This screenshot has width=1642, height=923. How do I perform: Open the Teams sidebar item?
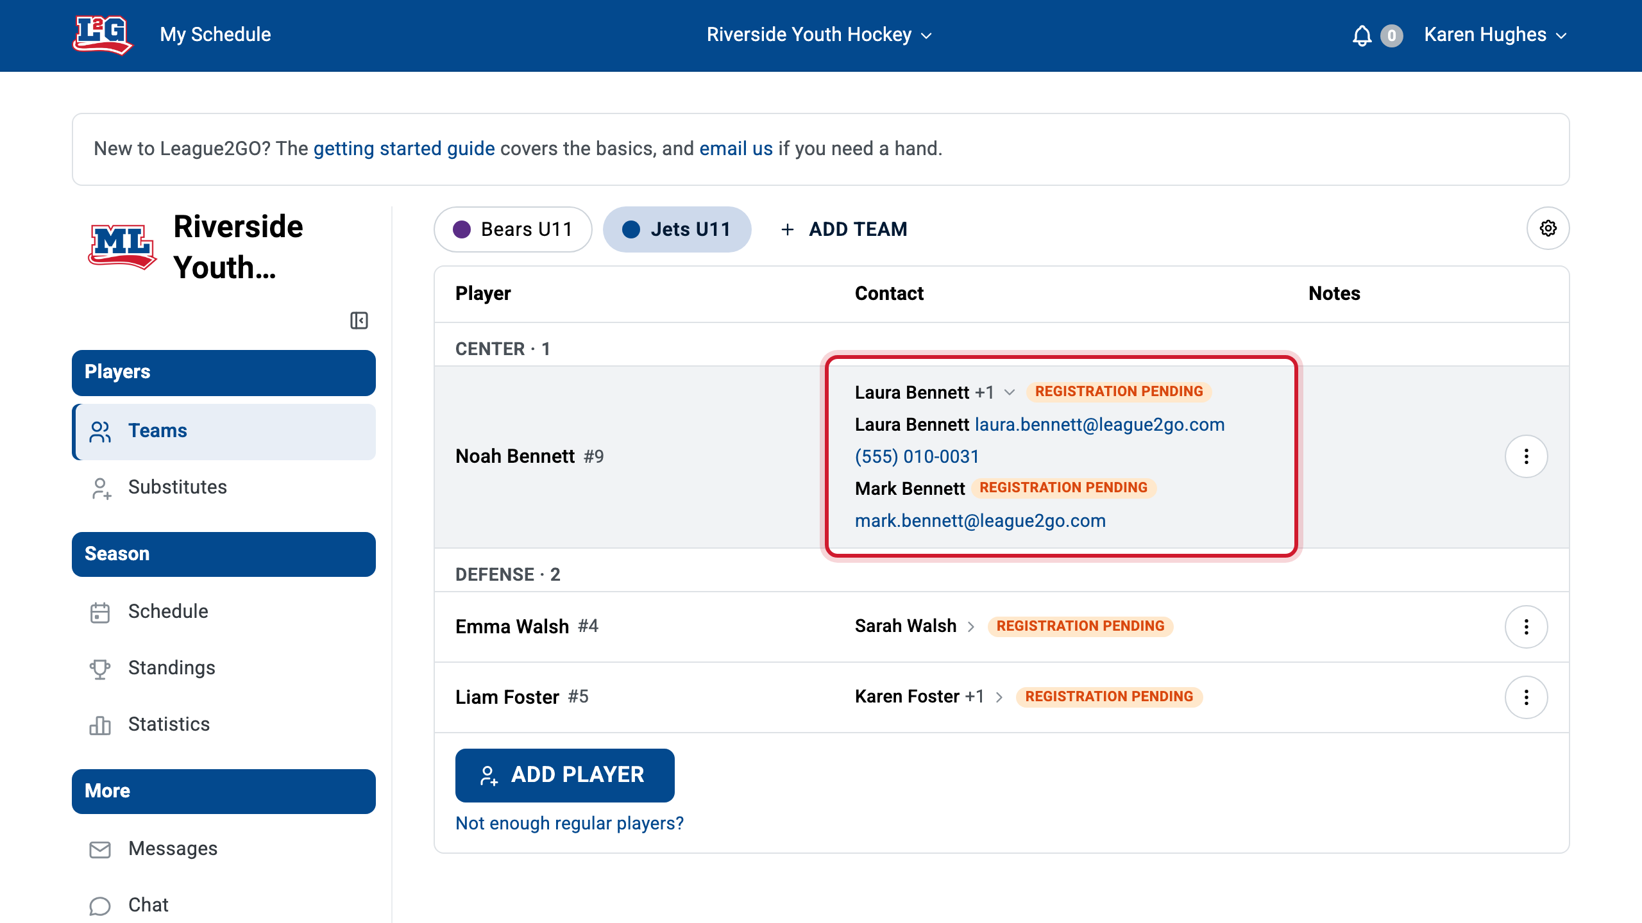[x=224, y=431]
